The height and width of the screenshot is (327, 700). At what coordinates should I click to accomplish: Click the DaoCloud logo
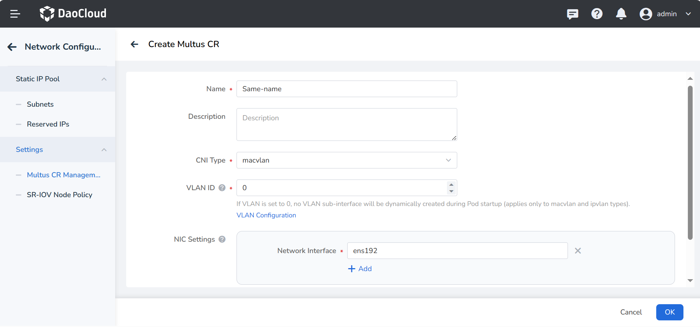[x=73, y=14]
